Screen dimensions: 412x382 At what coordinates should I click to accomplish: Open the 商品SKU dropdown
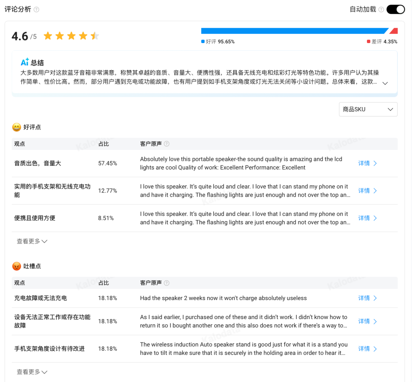coord(368,109)
